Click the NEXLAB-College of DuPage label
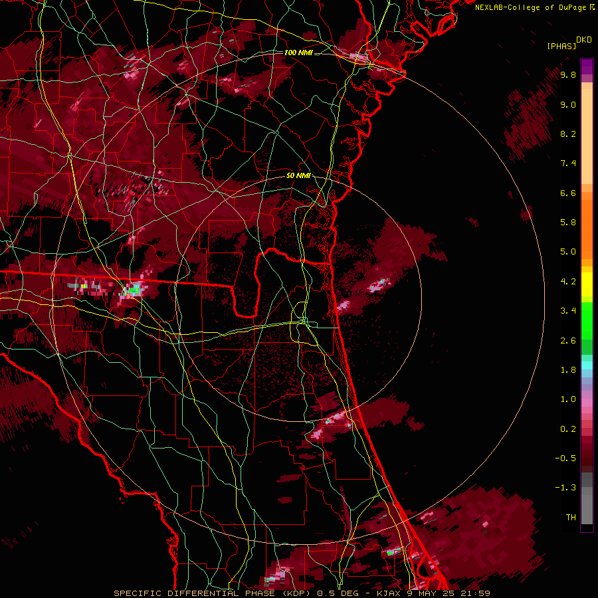 531,7
